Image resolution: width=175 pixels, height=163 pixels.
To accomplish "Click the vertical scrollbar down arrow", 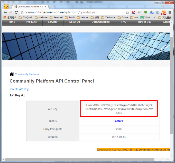I will click(x=171, y=156).
